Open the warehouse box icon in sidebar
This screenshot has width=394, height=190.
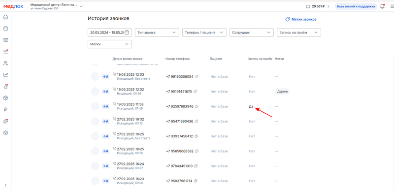tap(5, 98)
